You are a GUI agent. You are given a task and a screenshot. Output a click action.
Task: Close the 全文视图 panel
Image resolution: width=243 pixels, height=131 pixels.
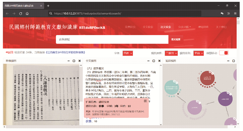pos(159,61)
